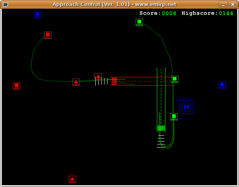Select the green square aircraft at top center
This screenshot has height=187, width=239.
pyautogui.click(x=139, y=22)
